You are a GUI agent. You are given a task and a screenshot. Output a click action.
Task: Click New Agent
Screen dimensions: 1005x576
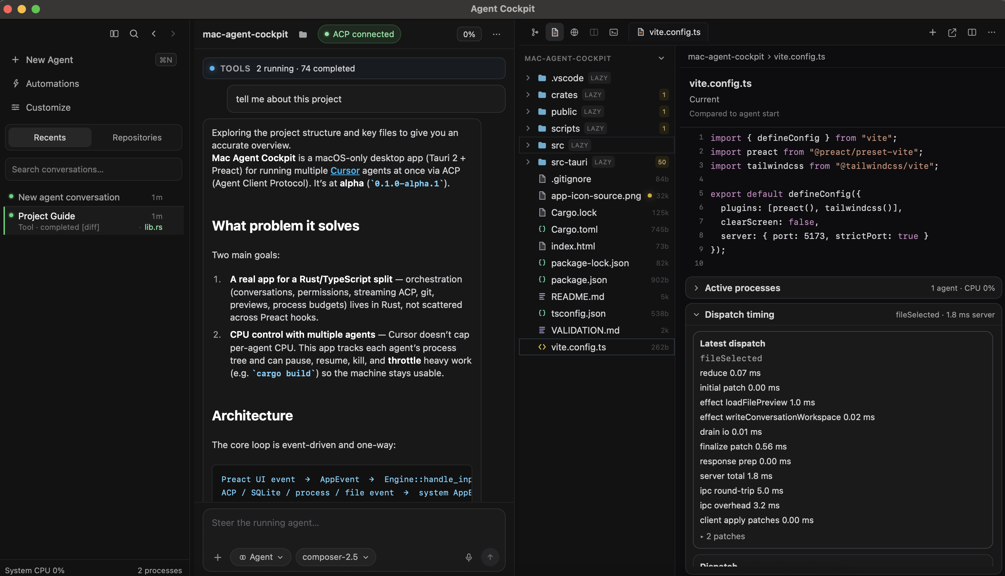coord(49,60)
